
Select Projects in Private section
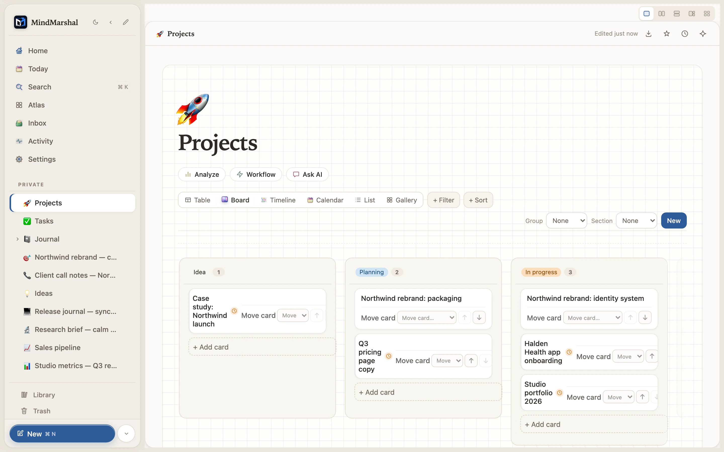click(72, 203)
